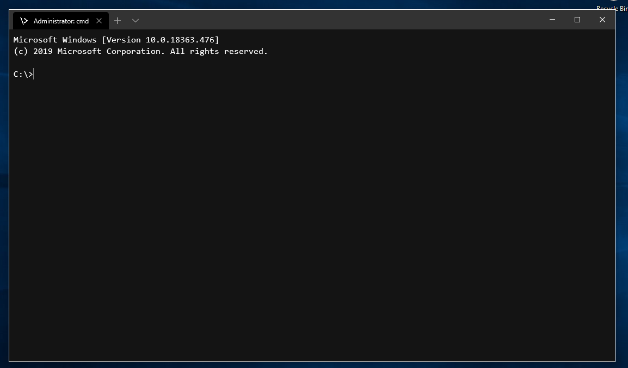Click the blinking cursor after the prompt
Viewport: 628px width, 368px height.
point(33,74)
